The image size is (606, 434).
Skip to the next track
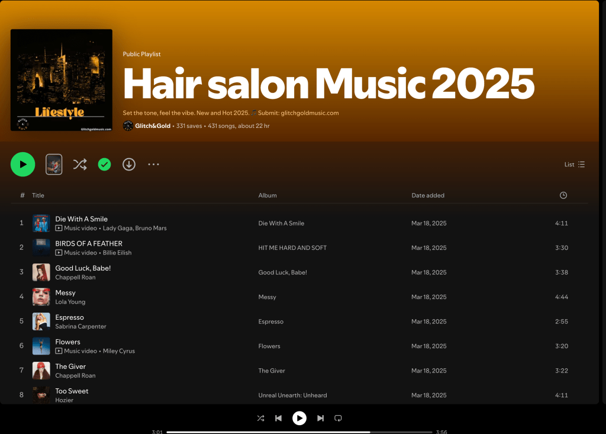pos(320,418)
